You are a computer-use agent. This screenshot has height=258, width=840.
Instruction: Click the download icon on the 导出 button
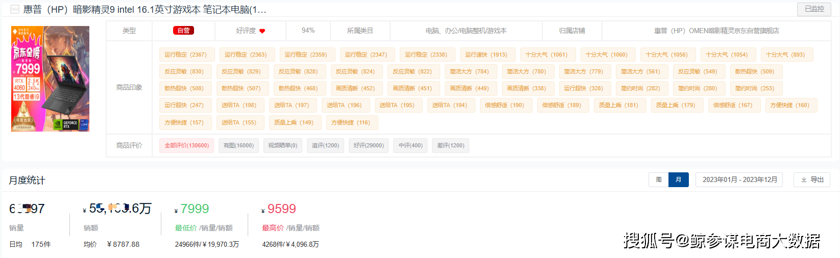[804, 179]
